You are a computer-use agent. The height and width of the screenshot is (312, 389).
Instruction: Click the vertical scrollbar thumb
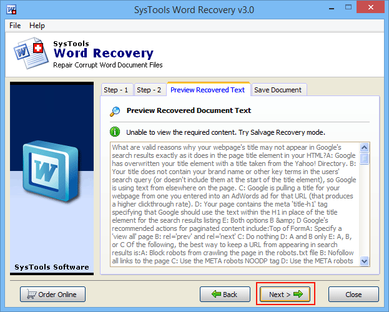click(x=364, y=158)
